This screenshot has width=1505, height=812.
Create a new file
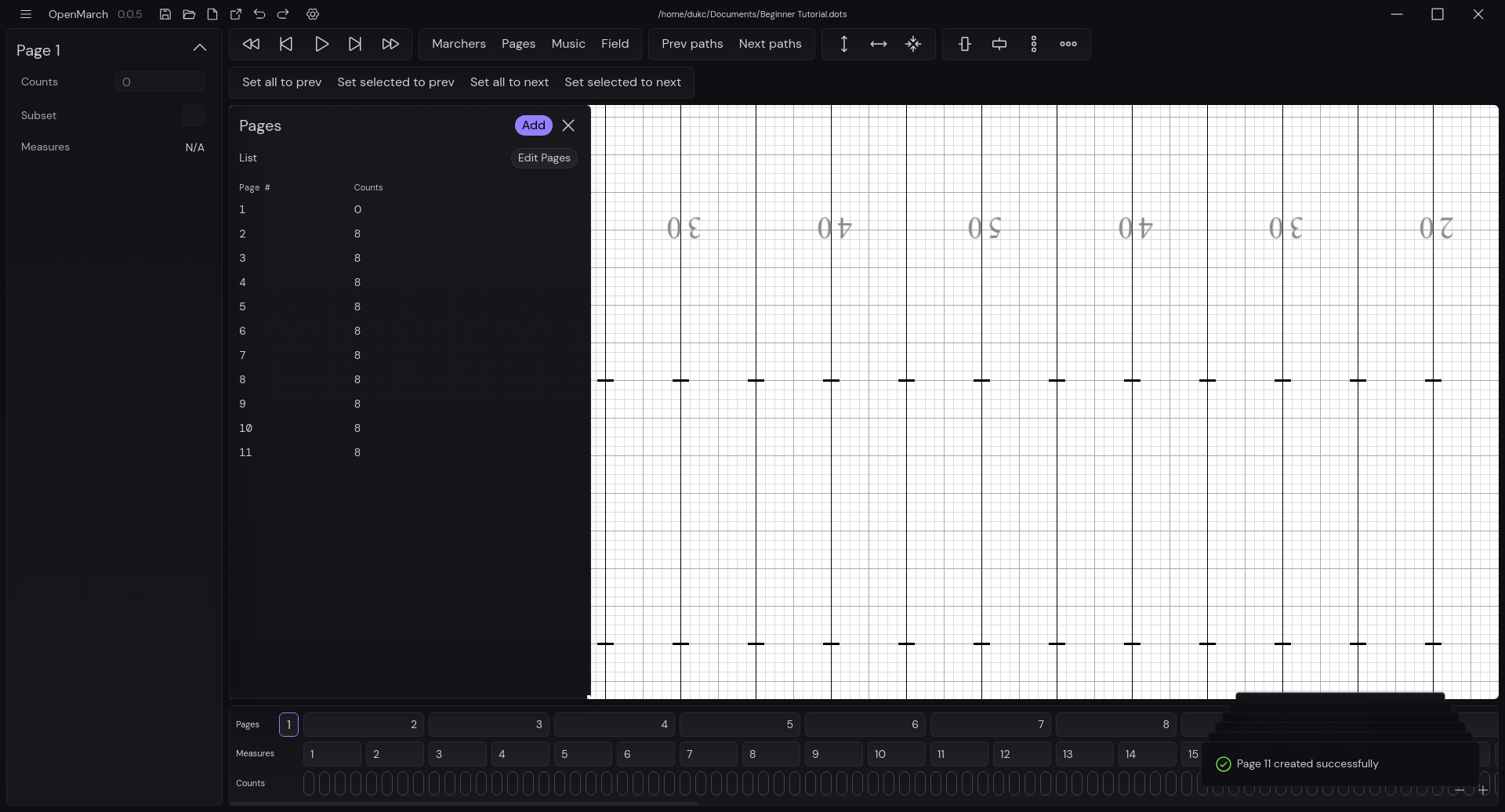point(212,14)
